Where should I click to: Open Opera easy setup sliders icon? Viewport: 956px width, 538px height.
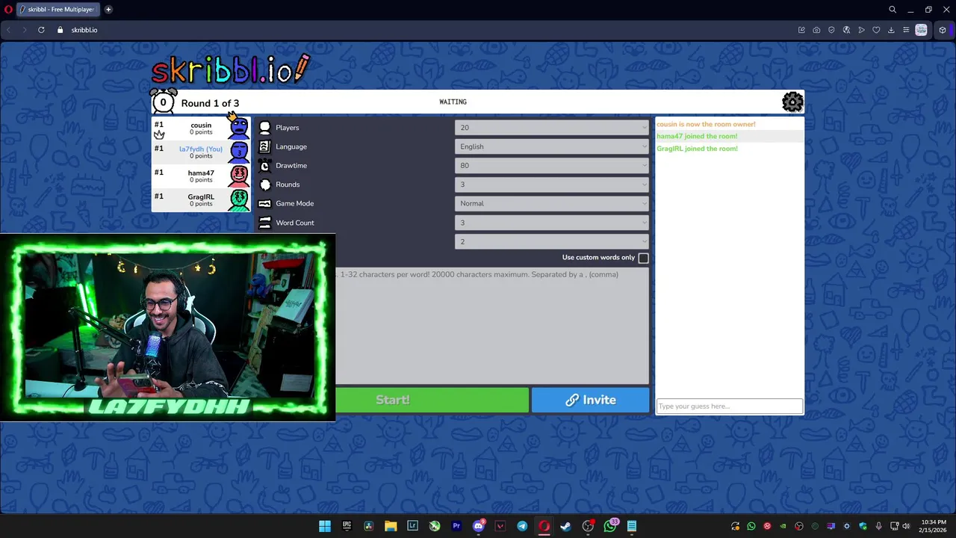(x=906, y=30)
